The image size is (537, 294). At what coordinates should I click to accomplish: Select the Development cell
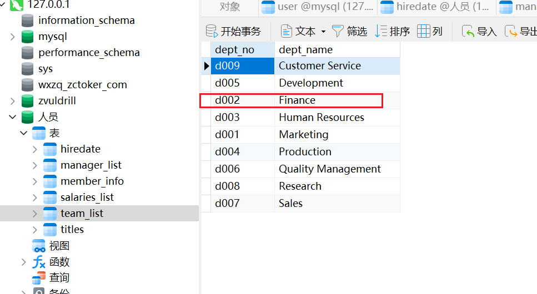337,83
